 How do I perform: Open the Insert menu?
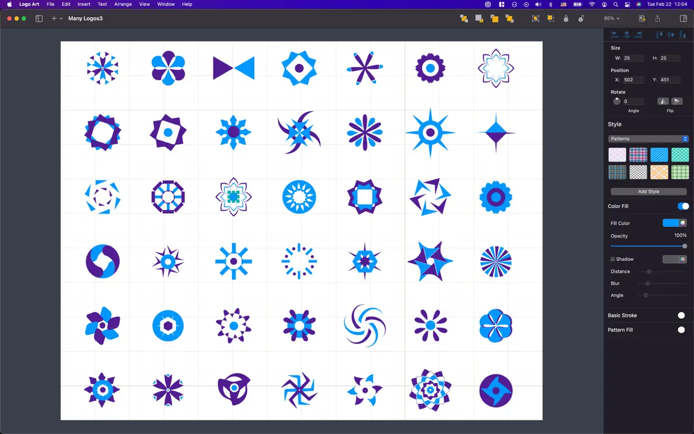point(84,4)
